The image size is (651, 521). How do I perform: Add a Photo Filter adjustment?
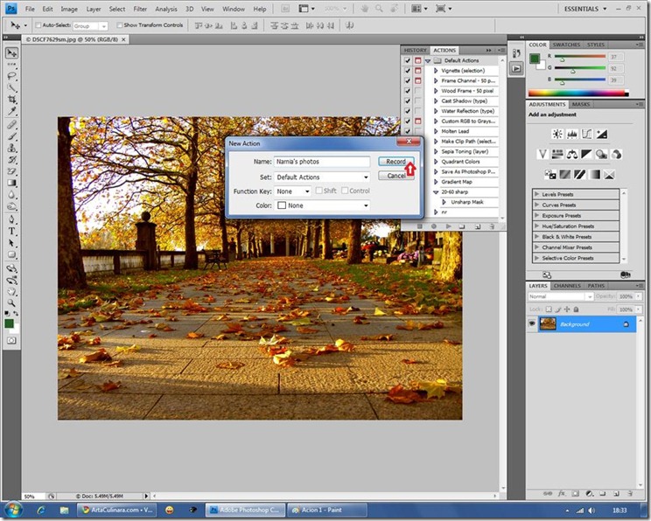602,155
